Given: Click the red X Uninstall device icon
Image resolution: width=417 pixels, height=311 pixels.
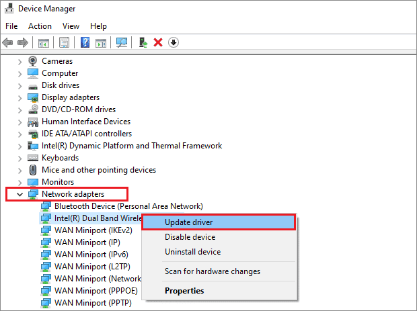Looking at the screenshot, I should coord(158,42).
